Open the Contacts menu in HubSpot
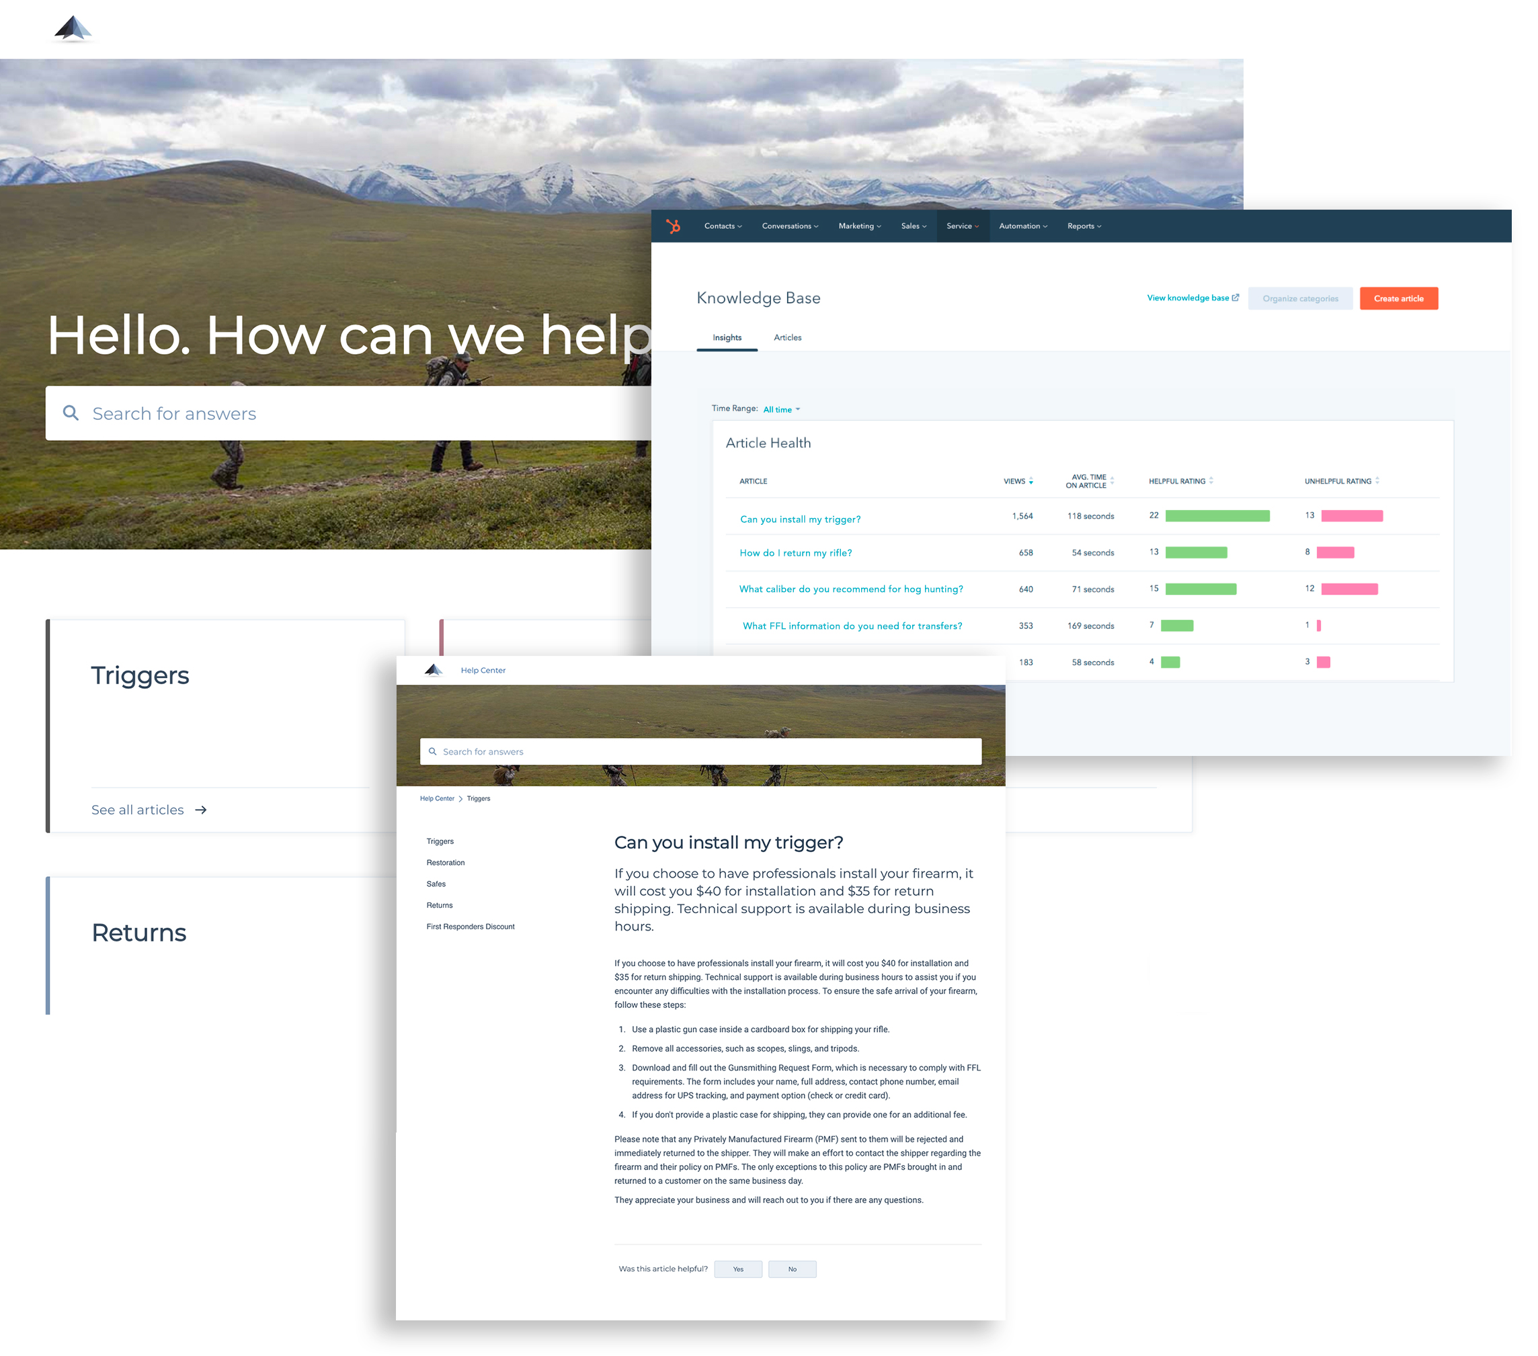1538x1356 pixels. point(721,226)
